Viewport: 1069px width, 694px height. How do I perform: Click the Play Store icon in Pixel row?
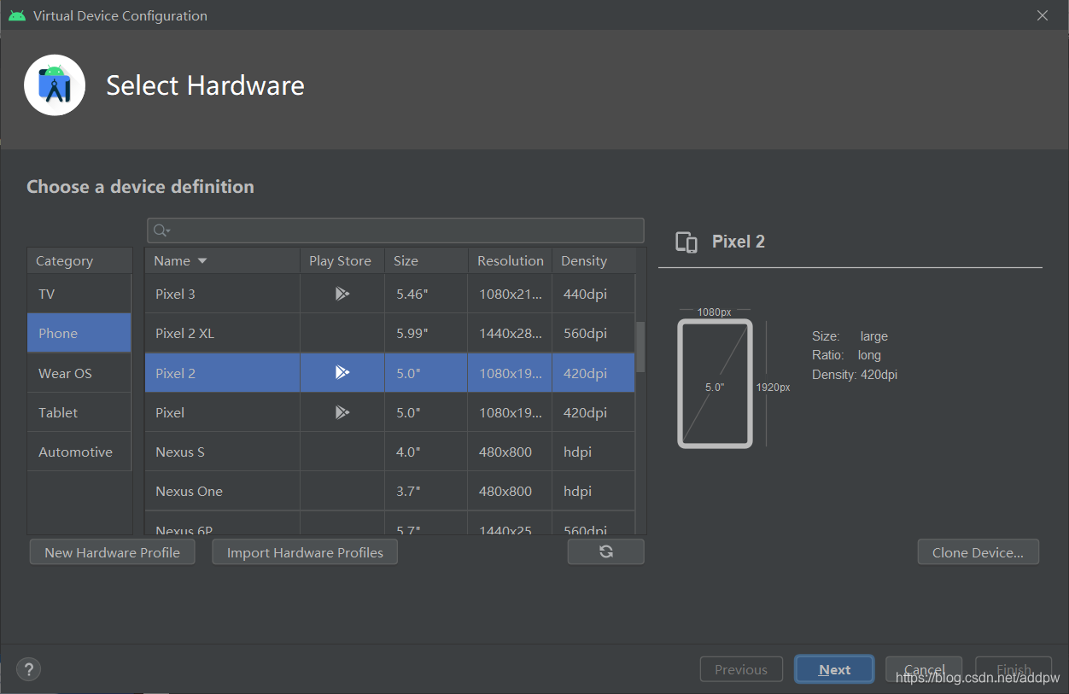coord(342,412)
